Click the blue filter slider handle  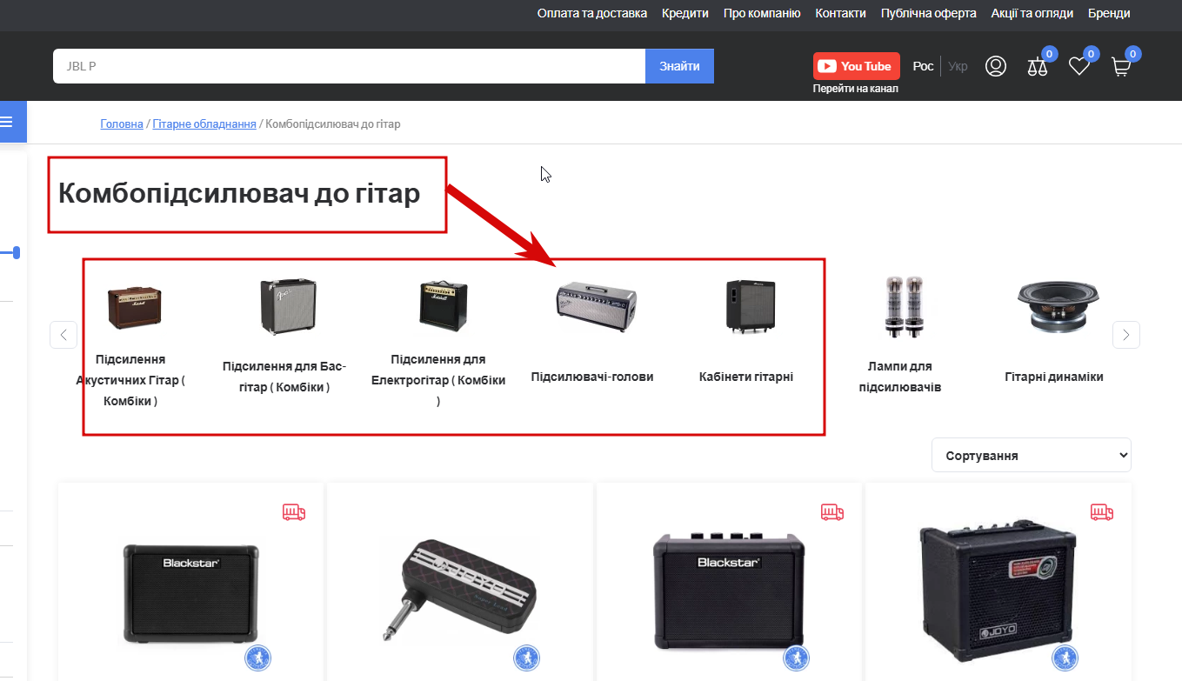17,252
